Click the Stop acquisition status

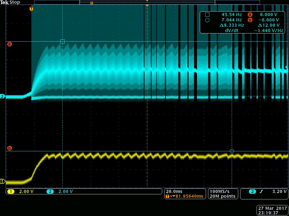[15, 2]
